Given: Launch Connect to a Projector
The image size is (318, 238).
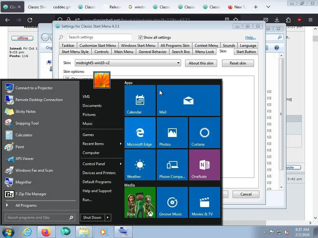Looking at the screenshot, I should click(x=40, y=88).
